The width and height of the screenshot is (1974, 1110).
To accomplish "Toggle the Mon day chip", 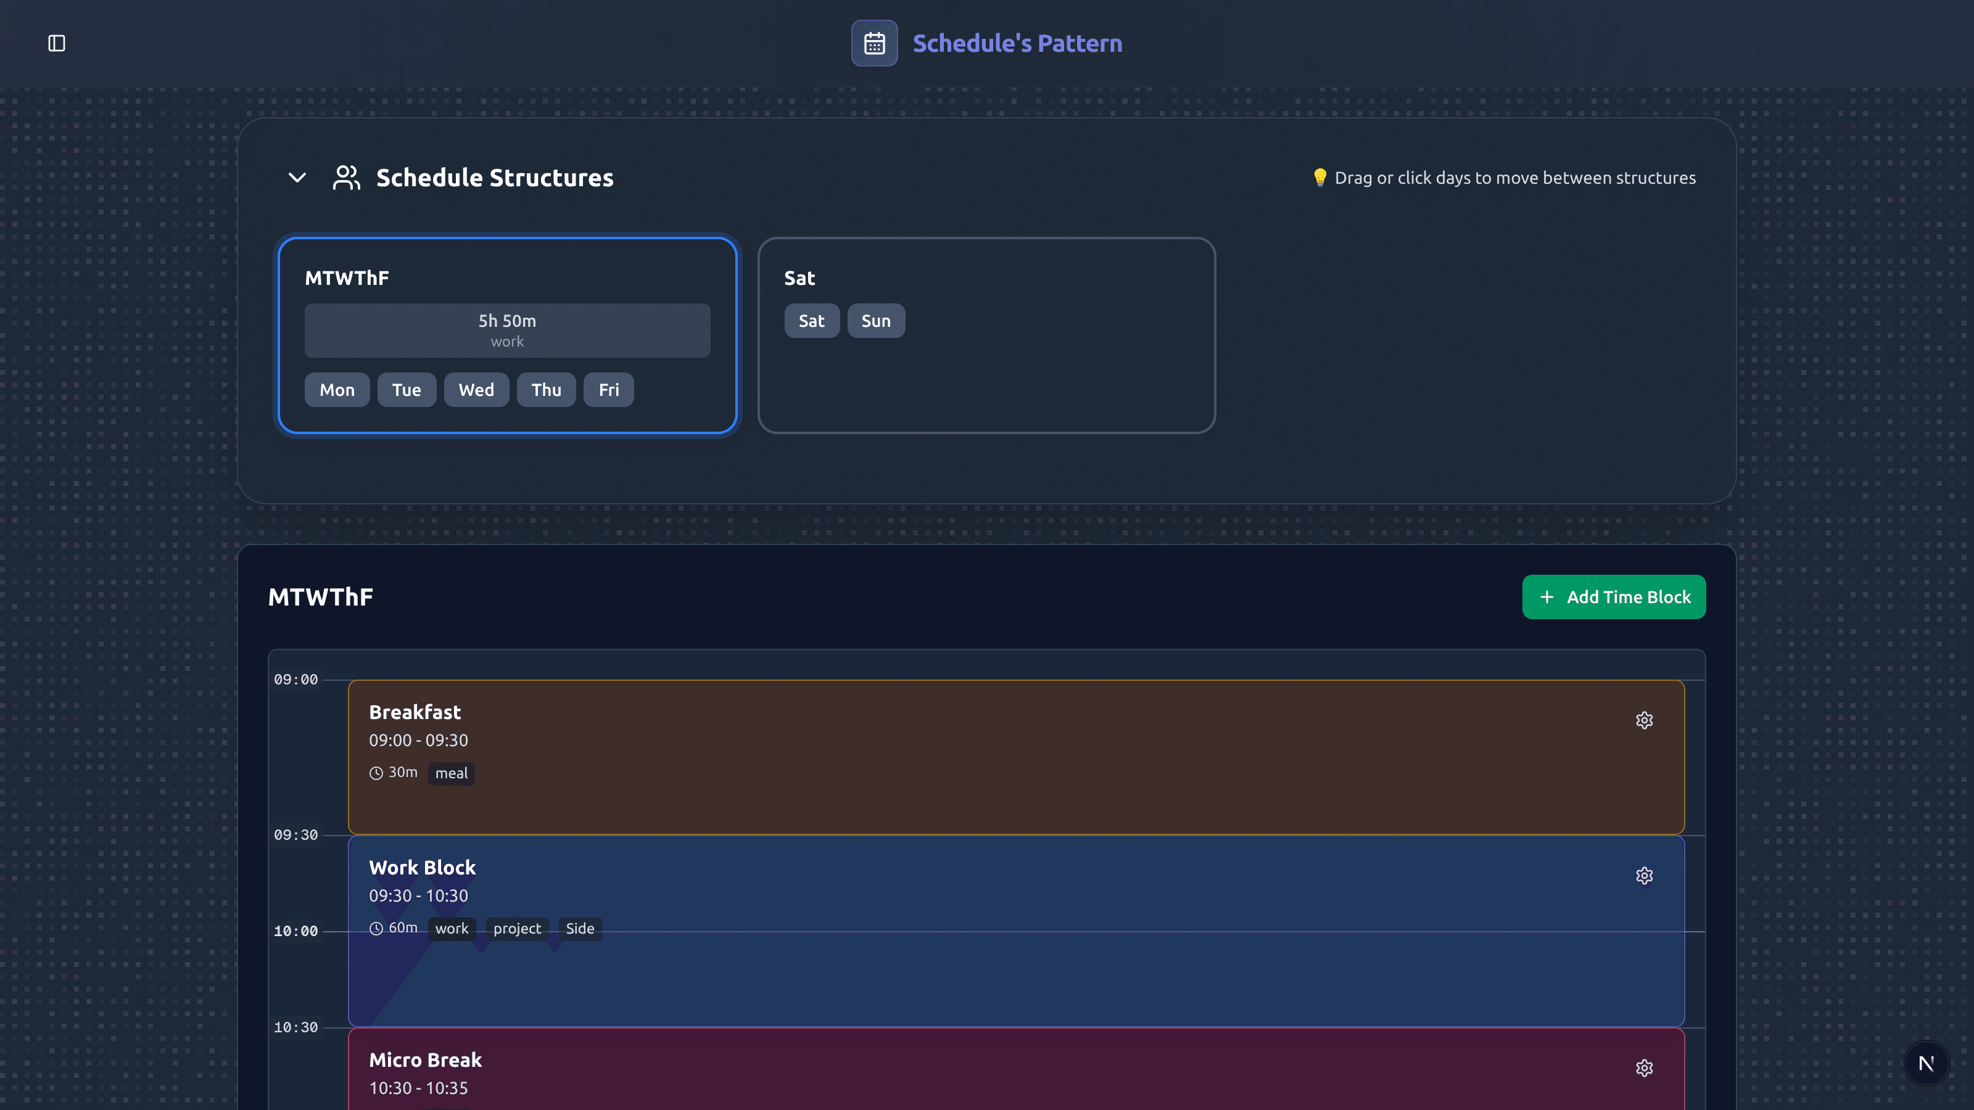I will point(337,390).
